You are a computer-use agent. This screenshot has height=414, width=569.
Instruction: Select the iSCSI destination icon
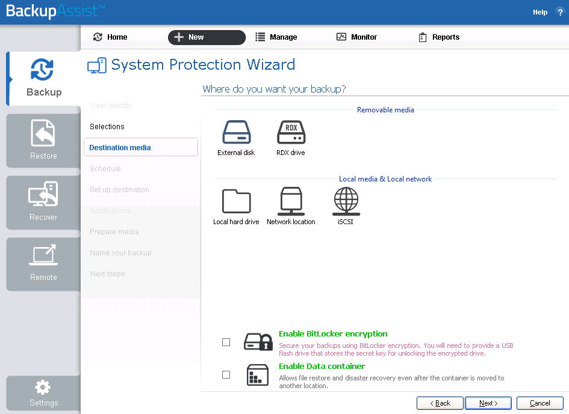point(346,201)
